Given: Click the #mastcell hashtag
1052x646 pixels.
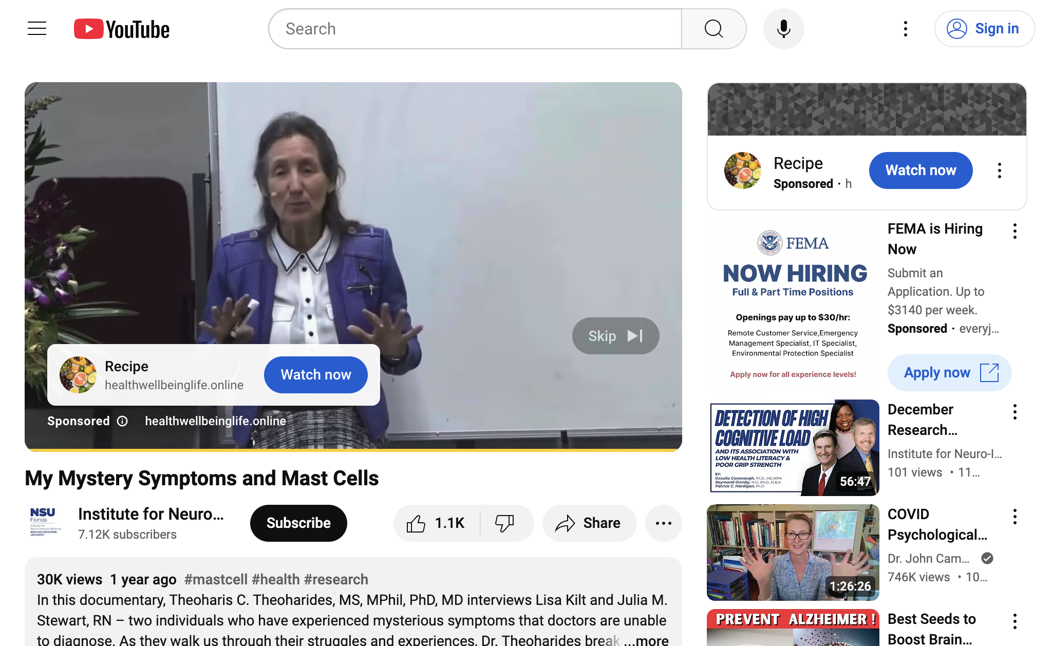Looking at the screenshot, I should (216, 579).
